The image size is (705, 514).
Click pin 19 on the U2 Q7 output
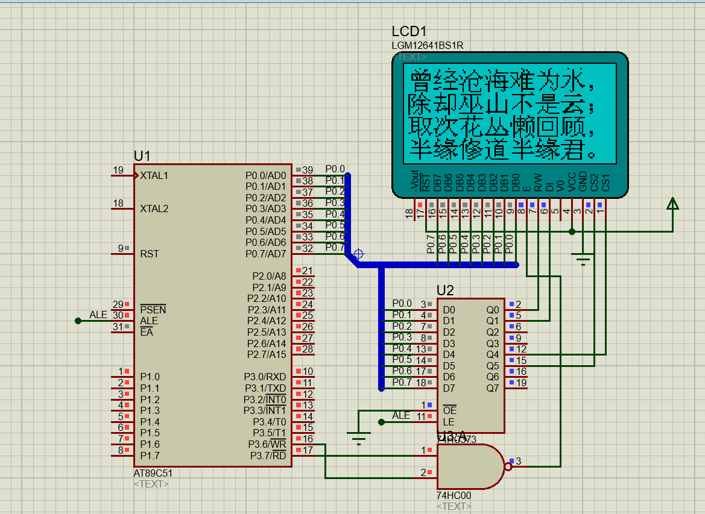521,383
